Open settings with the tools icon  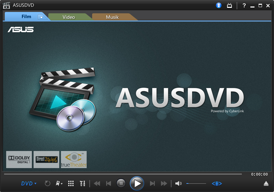coord(82,183)
